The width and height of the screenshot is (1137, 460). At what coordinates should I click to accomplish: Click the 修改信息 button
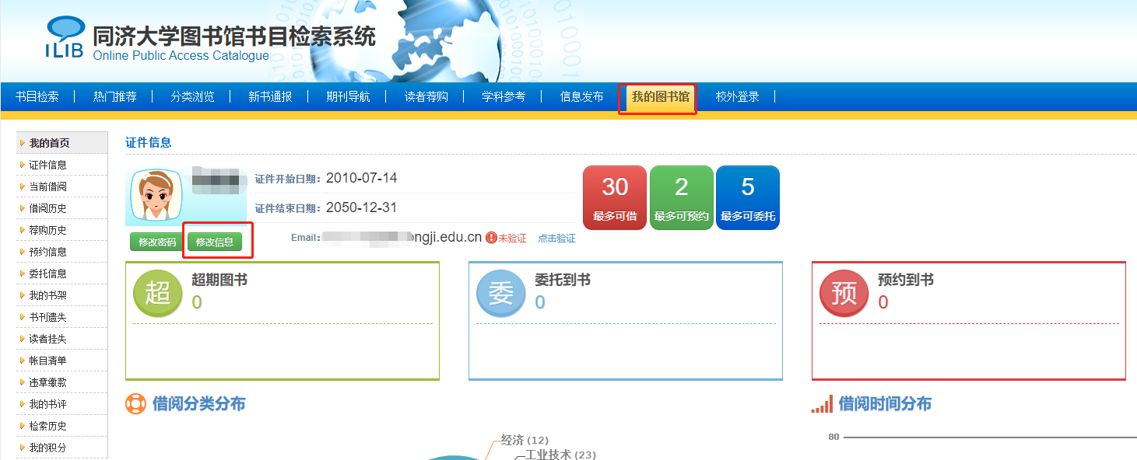point(215,242)
